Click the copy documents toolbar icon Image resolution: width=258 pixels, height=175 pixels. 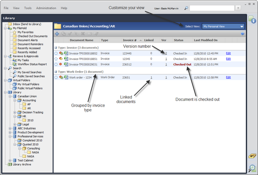click(63, 34)
